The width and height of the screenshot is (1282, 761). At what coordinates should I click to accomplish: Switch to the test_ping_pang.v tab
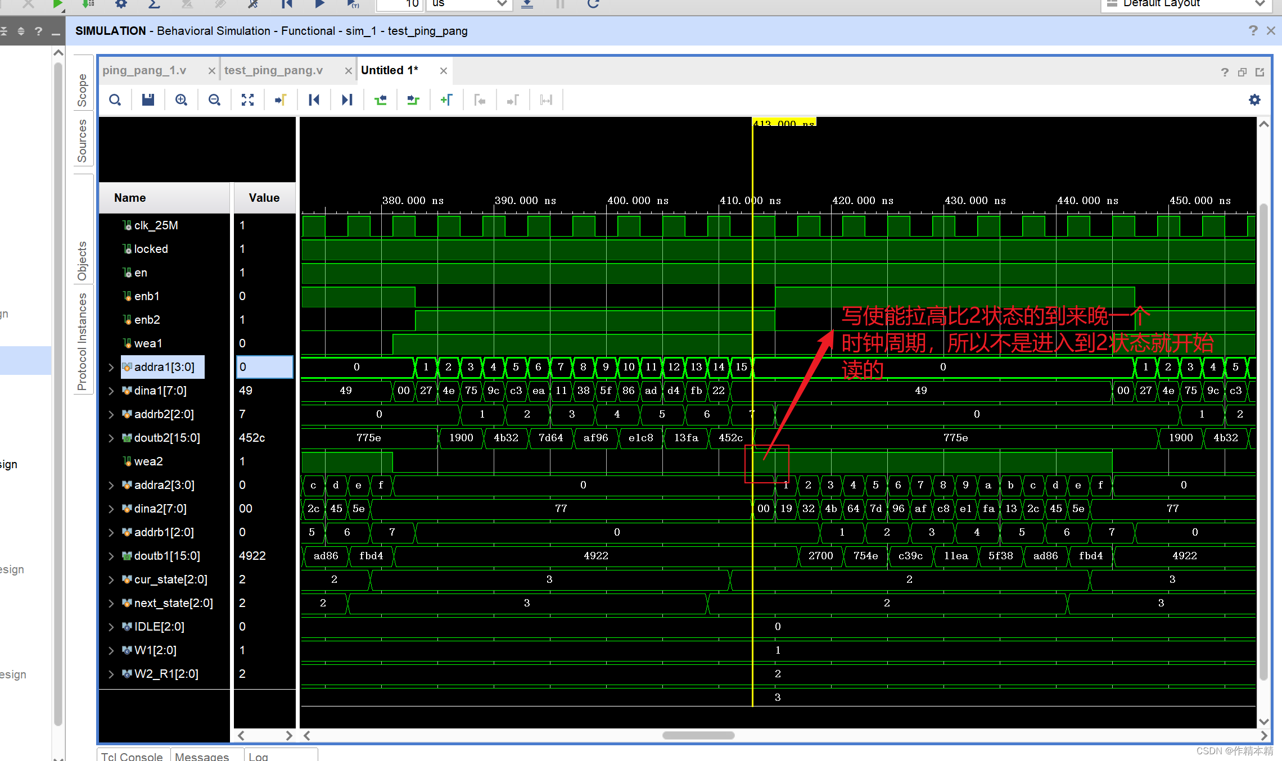(x=274, y=70)
